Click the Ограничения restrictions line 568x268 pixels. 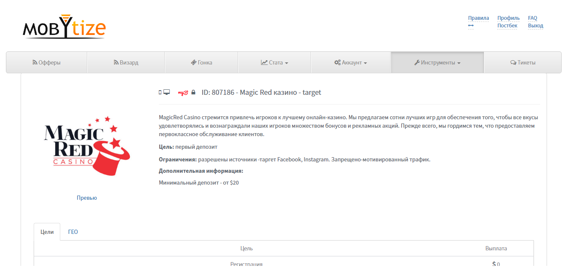(295, 160)
